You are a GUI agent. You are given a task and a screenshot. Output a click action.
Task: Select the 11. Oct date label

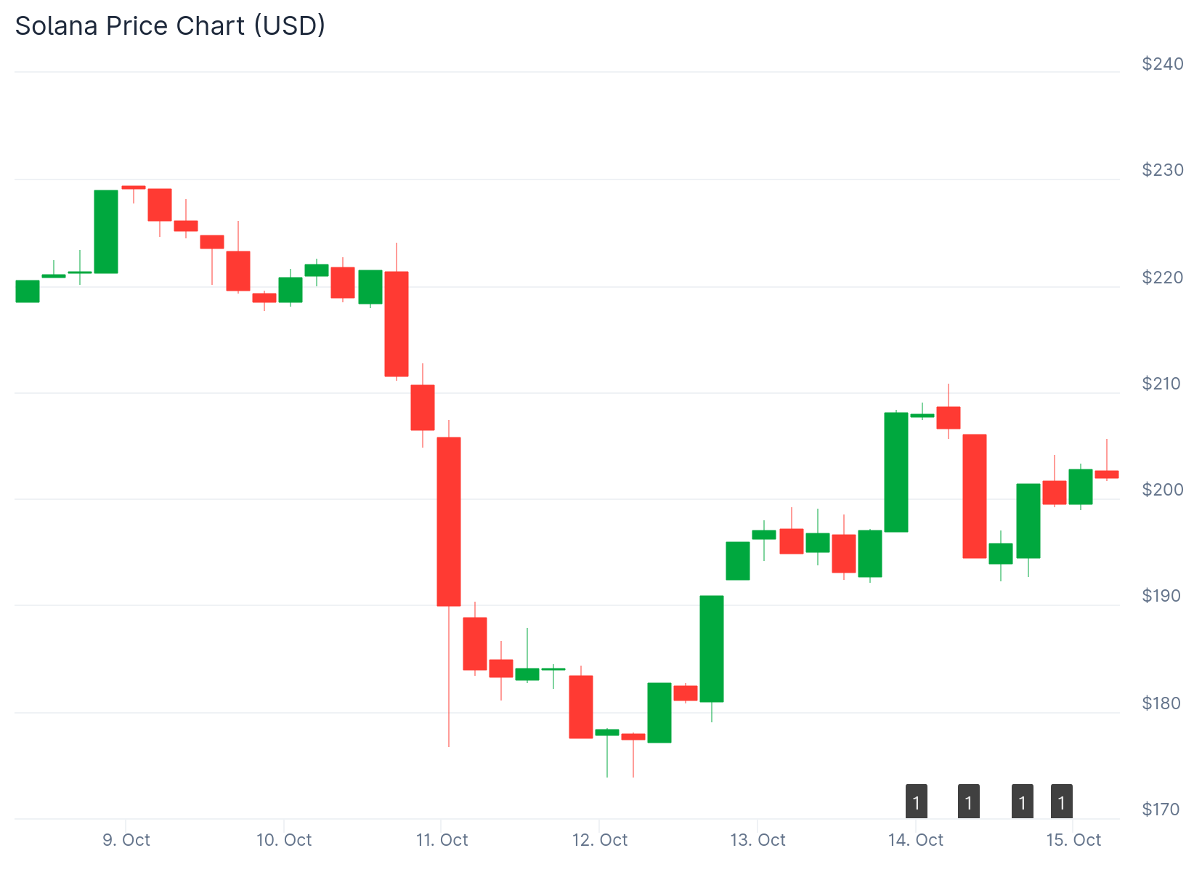pyautogui.click(x=442, y=840)
